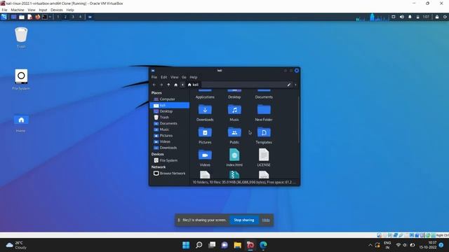This screenshot has width=449, height=252.
Task: Click the kali path button in the location bar
Action: point(194,85)
